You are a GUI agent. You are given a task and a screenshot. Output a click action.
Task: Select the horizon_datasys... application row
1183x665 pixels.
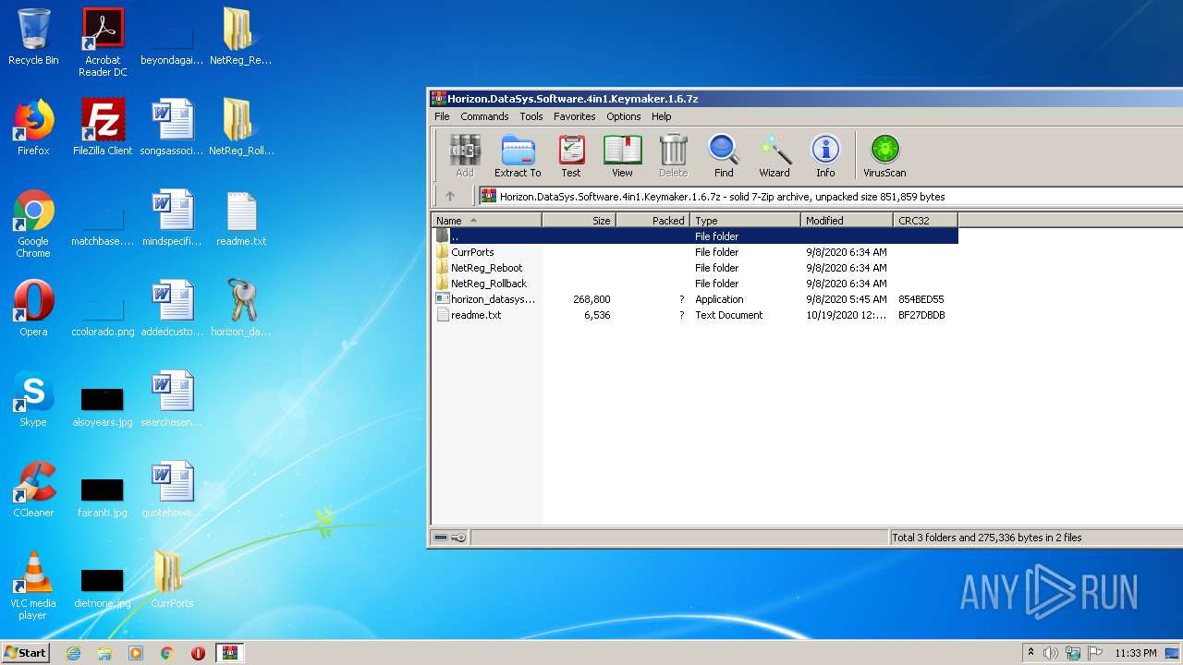(695, 299)
